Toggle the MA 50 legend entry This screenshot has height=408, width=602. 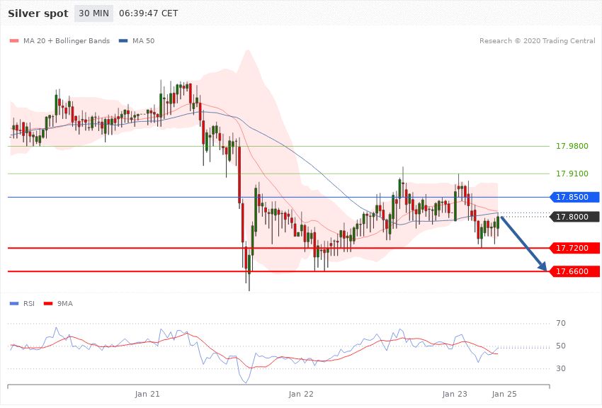click(x=143, y=41)
